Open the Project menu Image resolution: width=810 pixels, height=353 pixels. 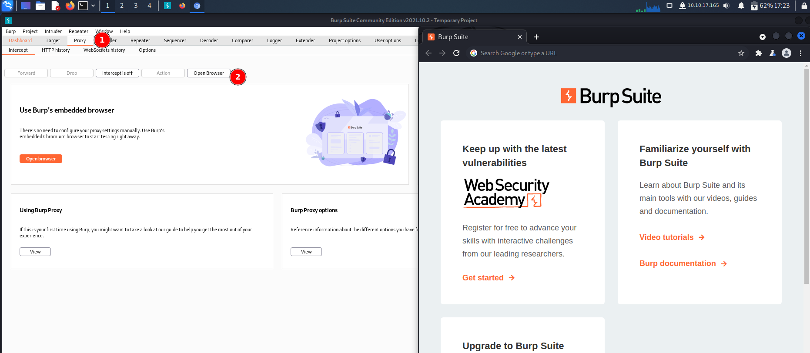[30, 31]
